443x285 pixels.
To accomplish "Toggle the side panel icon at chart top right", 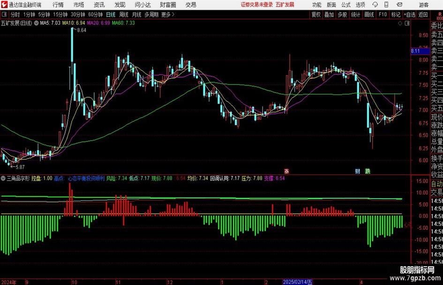I will [407, 23].
